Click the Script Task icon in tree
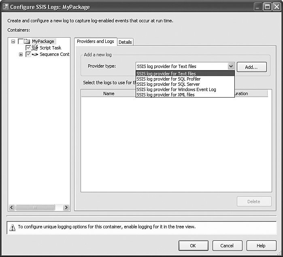The image size is (283, 257). (x=35, y=48)
